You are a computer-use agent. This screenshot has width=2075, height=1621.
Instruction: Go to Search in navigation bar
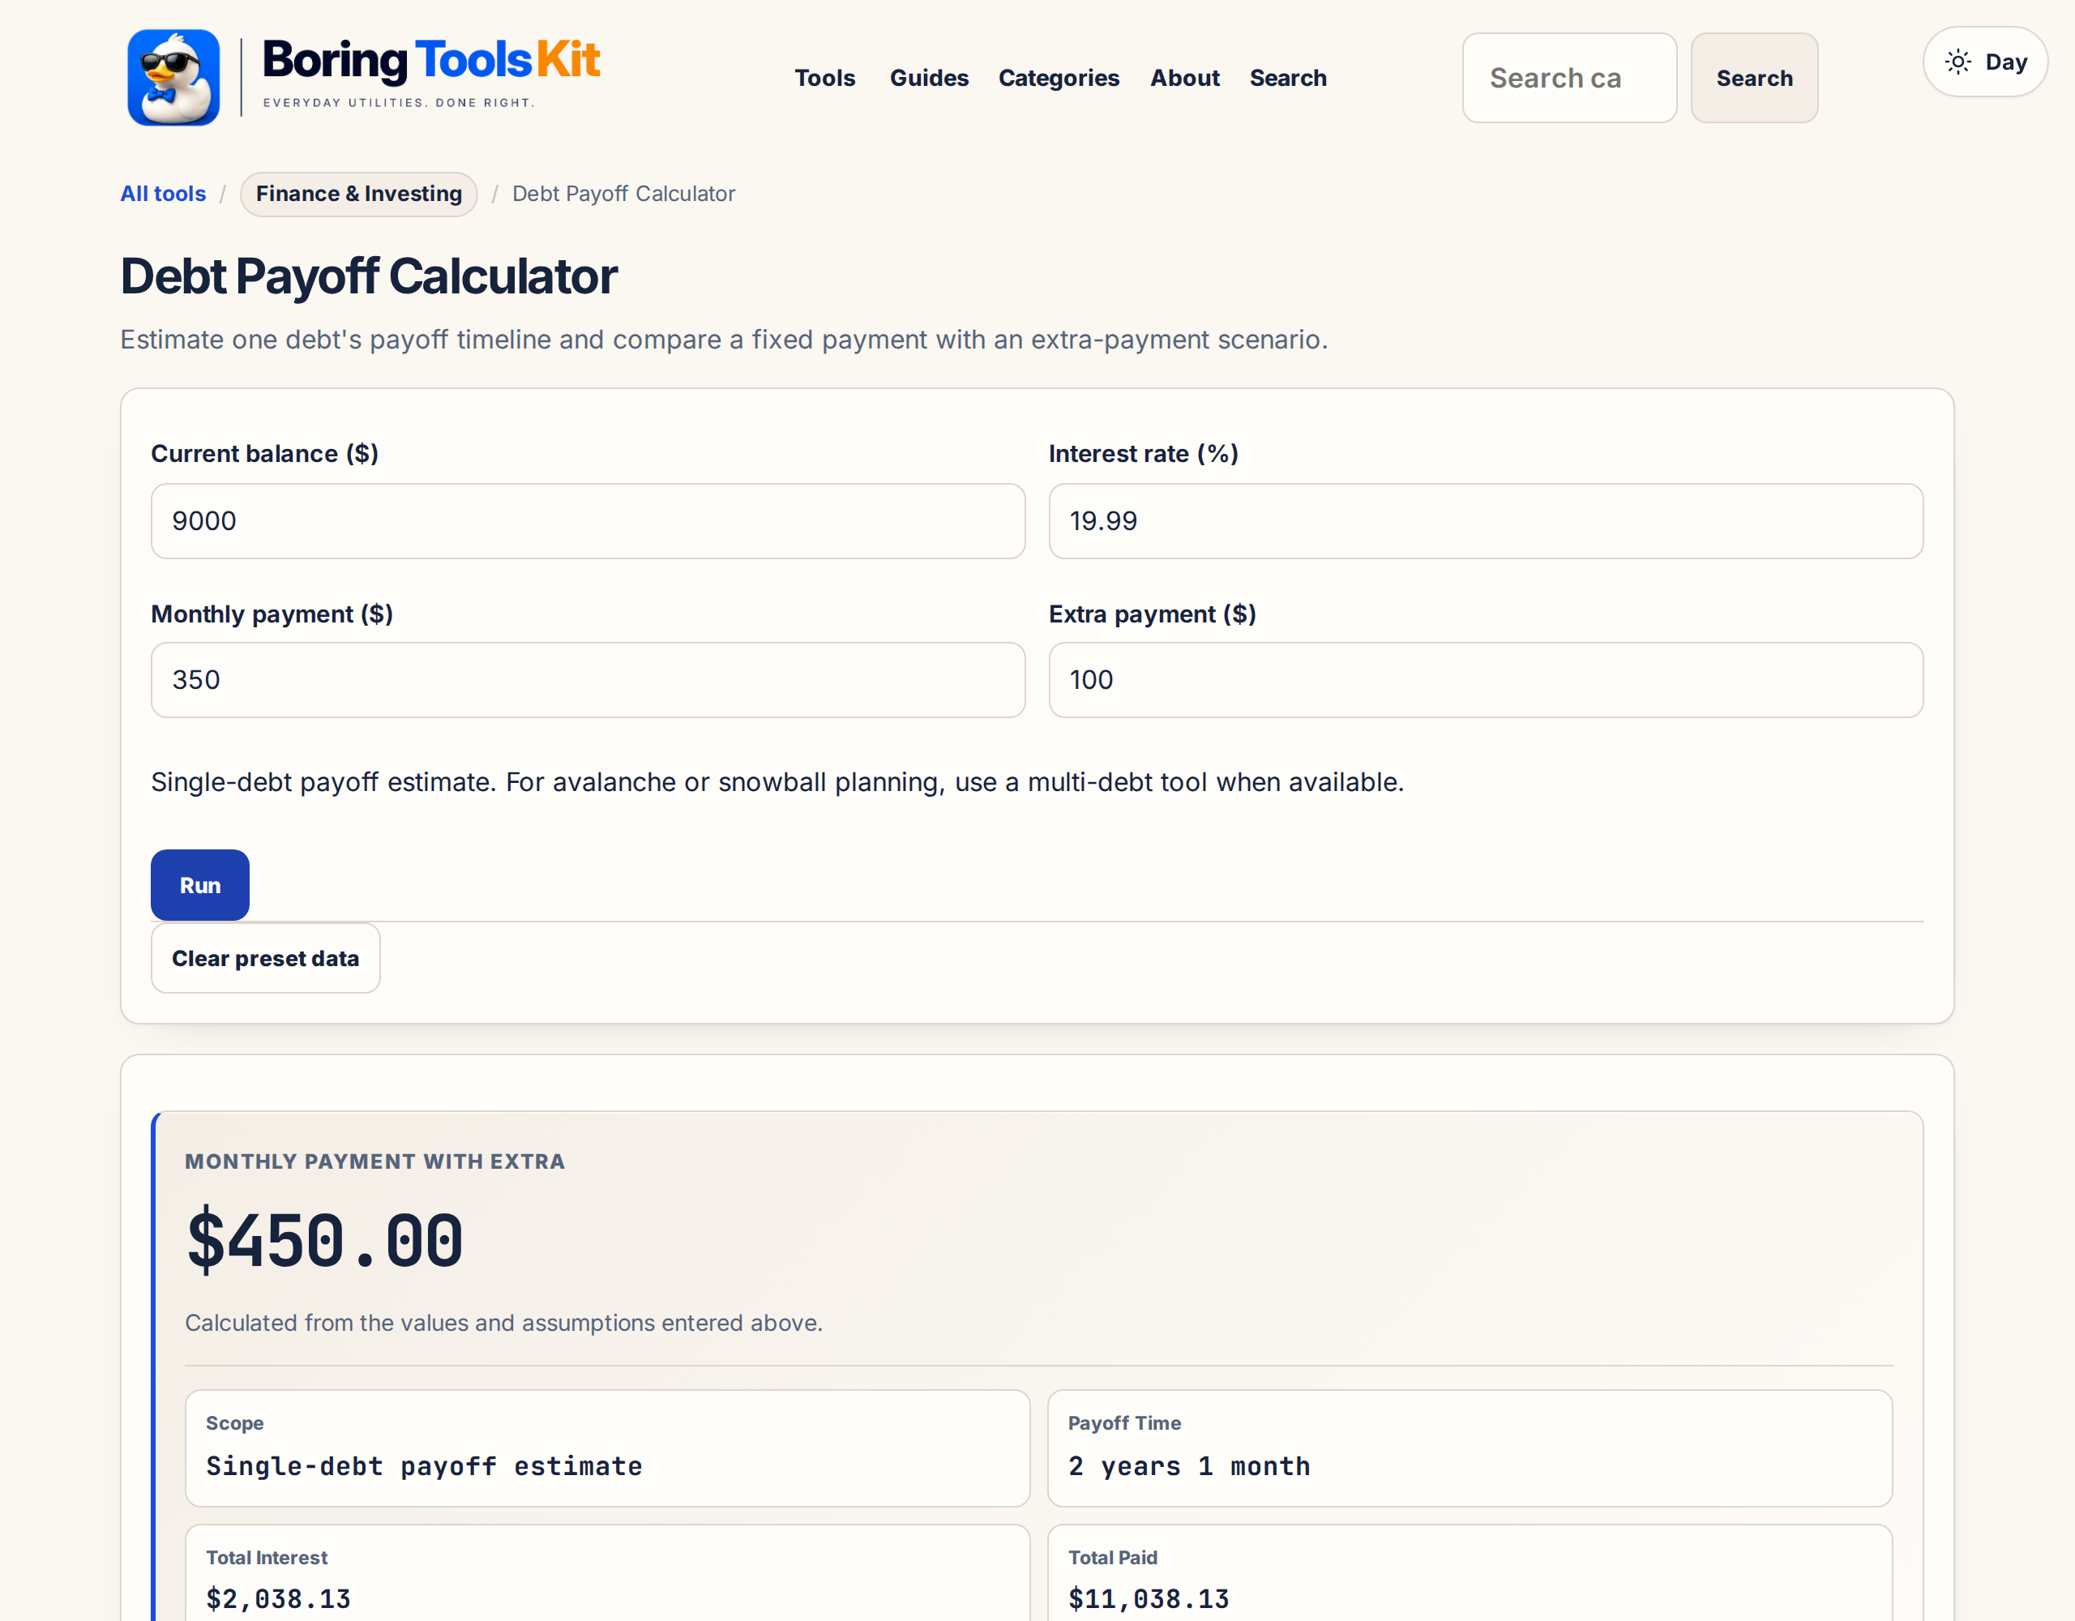pyautogui.click(x=1287, y=78)
